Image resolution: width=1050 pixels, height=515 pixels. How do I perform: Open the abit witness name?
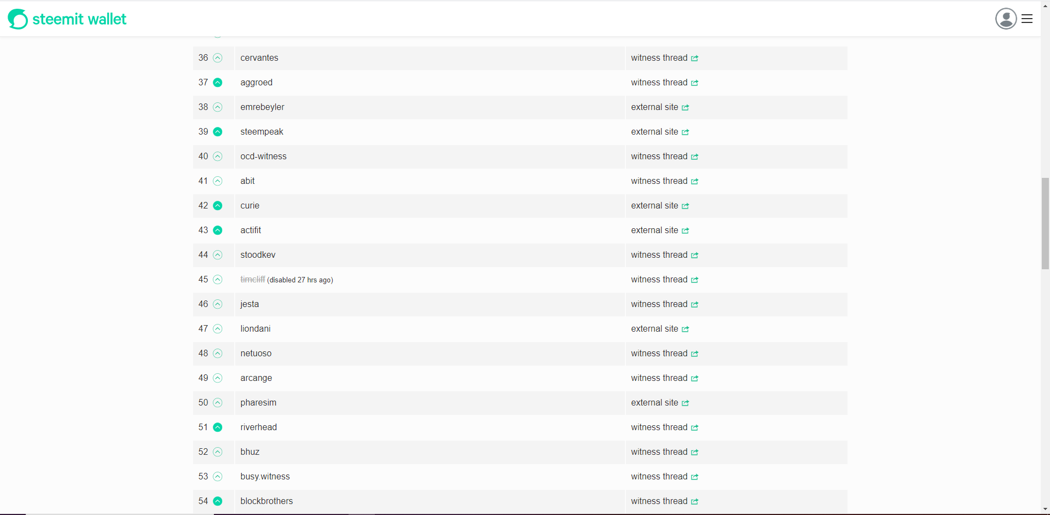click(x=247, y=181)
